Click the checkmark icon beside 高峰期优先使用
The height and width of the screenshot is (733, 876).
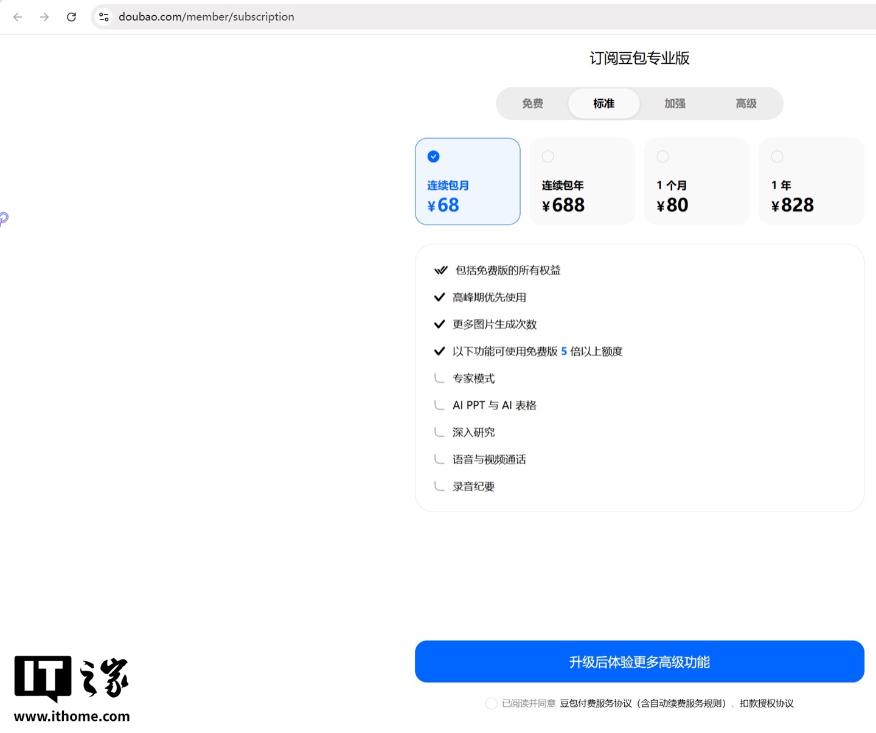(x=439, y=297)
